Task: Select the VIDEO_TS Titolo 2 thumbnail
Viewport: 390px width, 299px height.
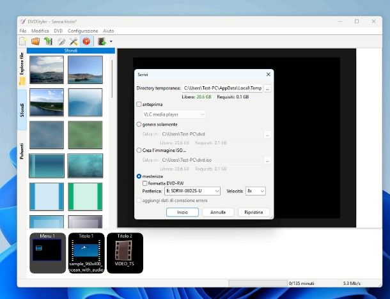Action: pos(125,252)
